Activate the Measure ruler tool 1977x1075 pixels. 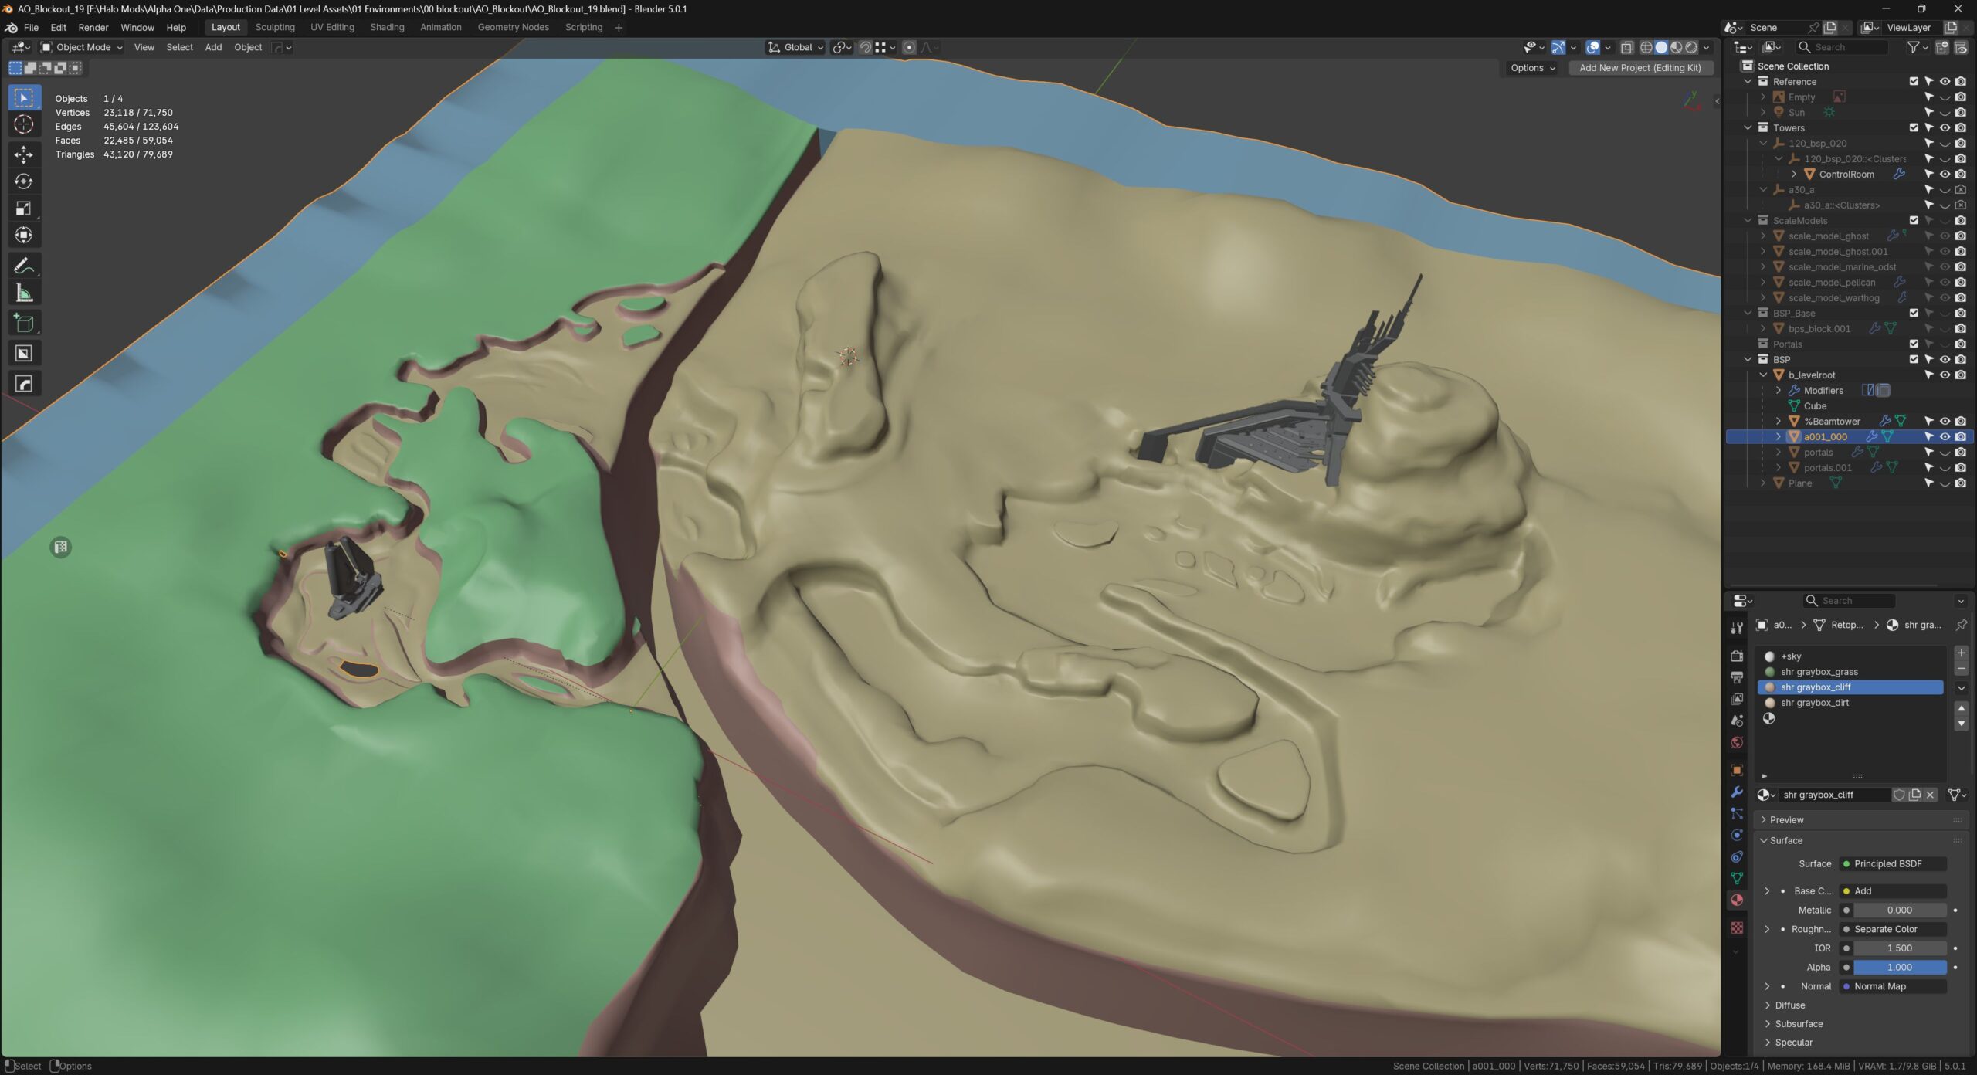[24, 293]
